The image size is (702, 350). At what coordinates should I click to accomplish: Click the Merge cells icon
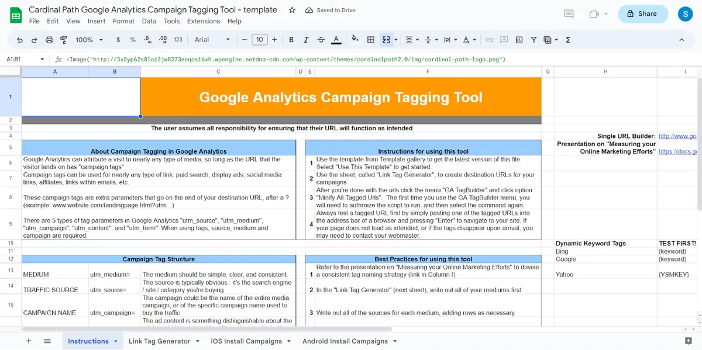(385, 40)
